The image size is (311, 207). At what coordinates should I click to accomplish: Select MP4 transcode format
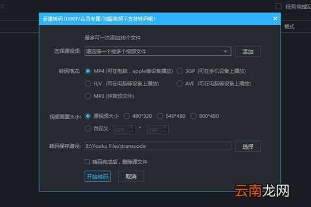[x=88, y=71]
